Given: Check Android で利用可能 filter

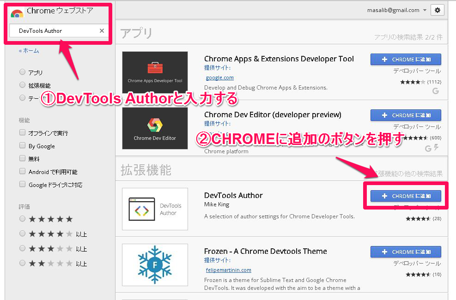Looking at the screenshot, I should click(x=22, y=171).
